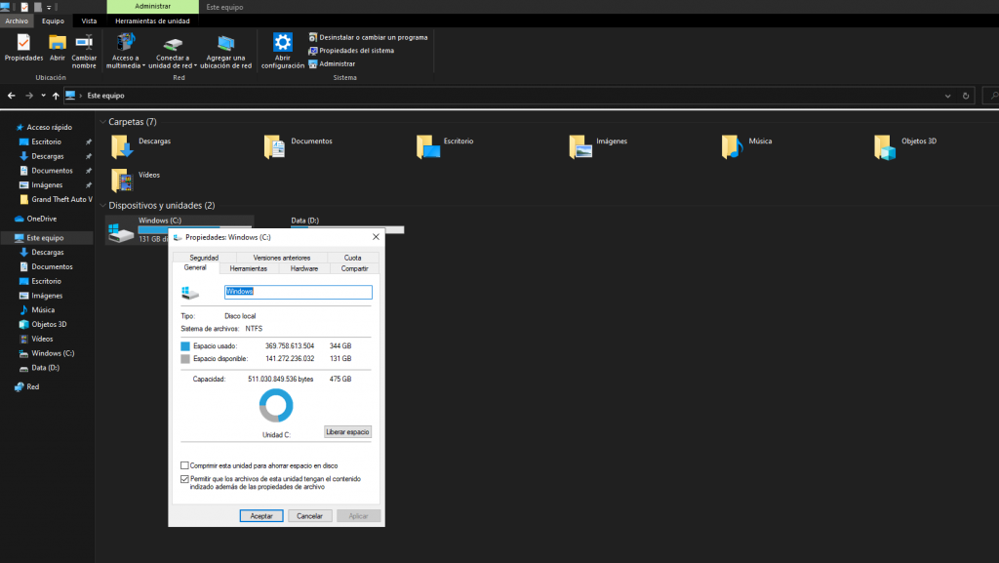Enable Comprimir esta unidad checkbox
Viewport: 999px width, 563px height.
pyautogui.click(x=185, y=465)
